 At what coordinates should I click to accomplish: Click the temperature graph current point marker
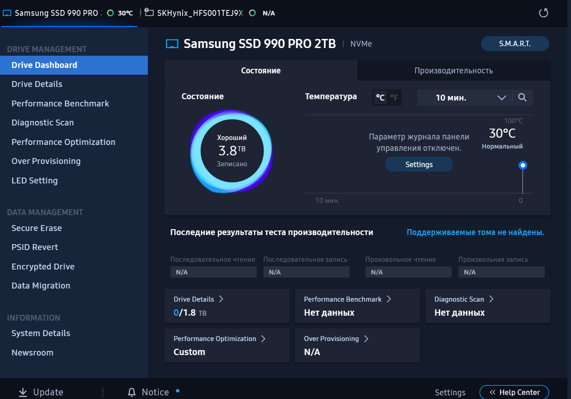click(523, 166)
